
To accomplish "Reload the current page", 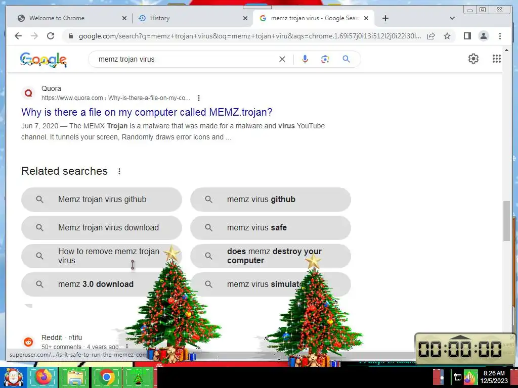I will point(51,36).
